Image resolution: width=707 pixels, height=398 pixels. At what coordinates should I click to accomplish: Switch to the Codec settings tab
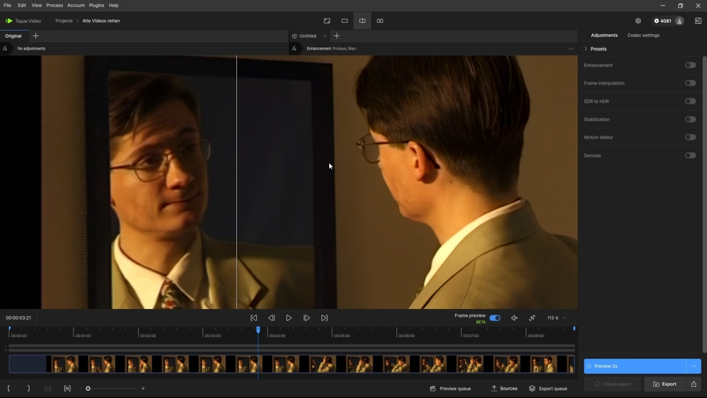coord(643,35)
